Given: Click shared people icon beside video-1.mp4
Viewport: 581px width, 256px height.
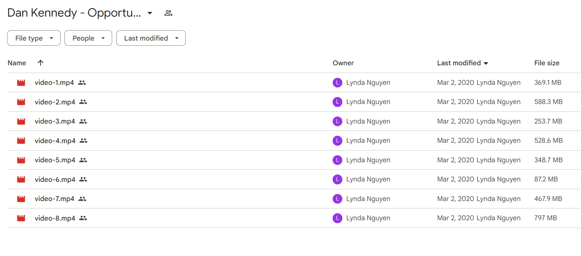Looking at the screenshot, I should [x=82, y=83].
